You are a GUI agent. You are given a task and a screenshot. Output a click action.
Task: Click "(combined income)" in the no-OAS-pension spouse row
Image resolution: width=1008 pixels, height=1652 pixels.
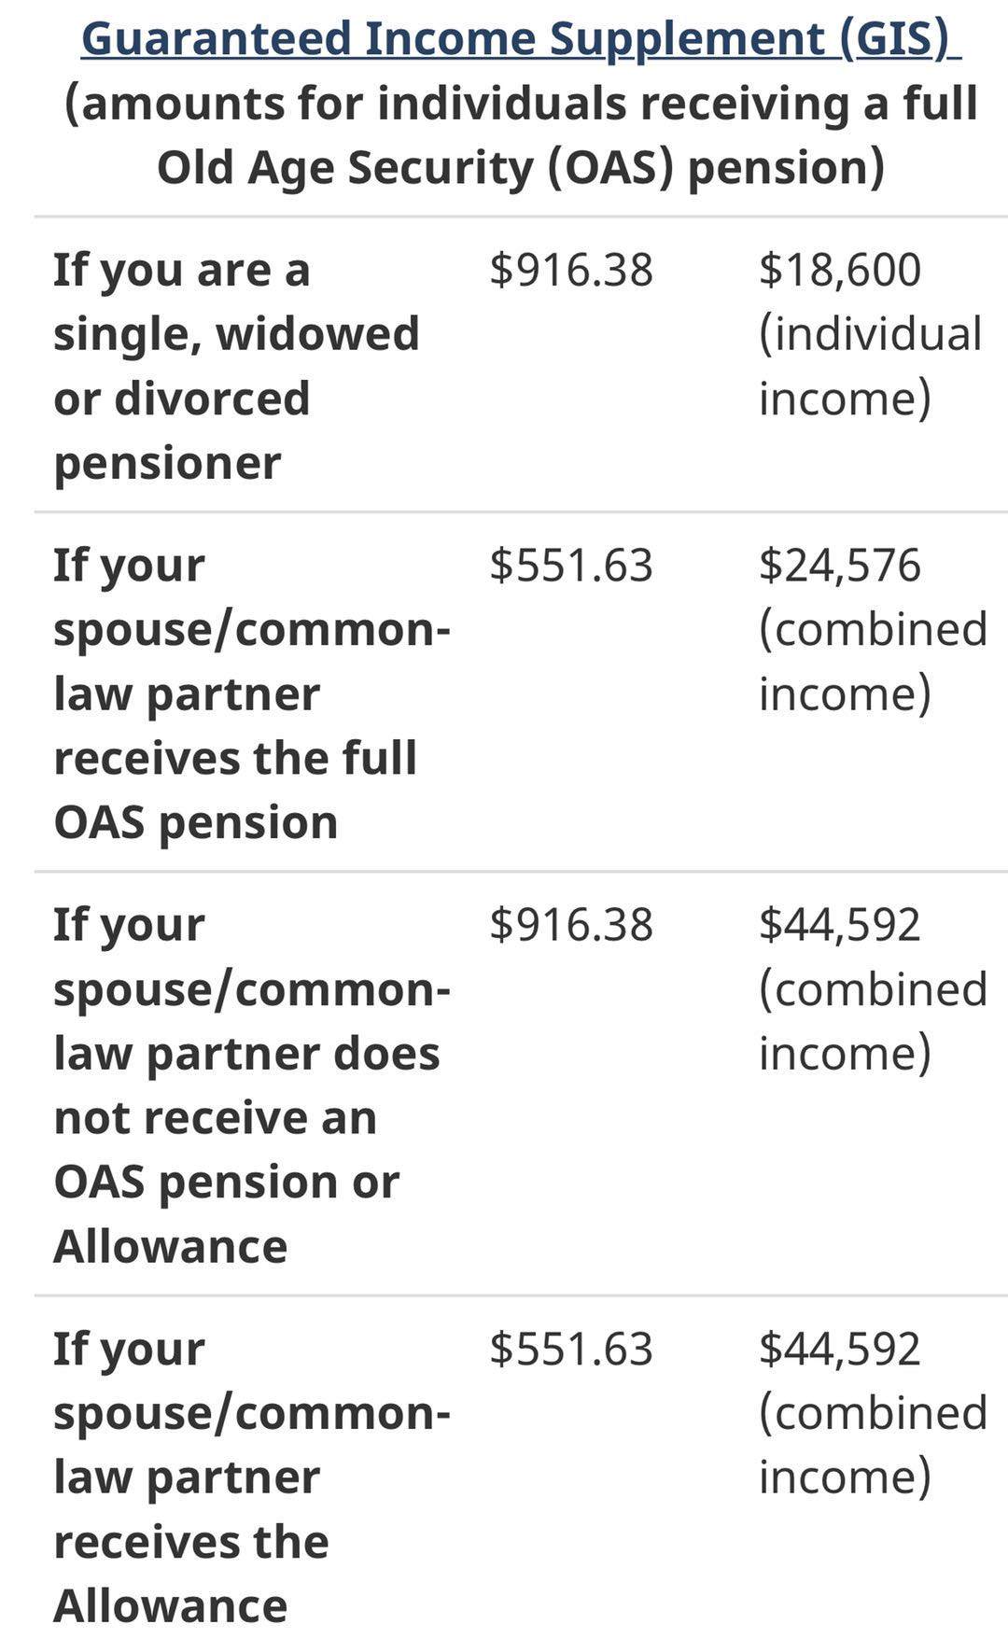pos(872,1021)
